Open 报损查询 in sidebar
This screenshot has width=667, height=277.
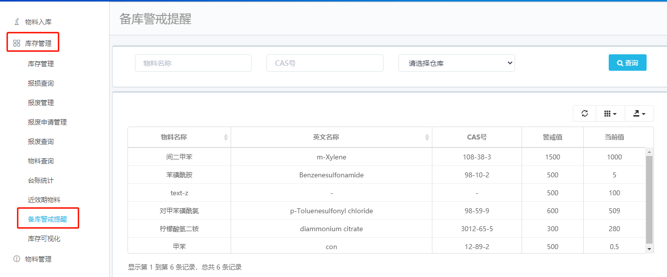click(41, 83)
